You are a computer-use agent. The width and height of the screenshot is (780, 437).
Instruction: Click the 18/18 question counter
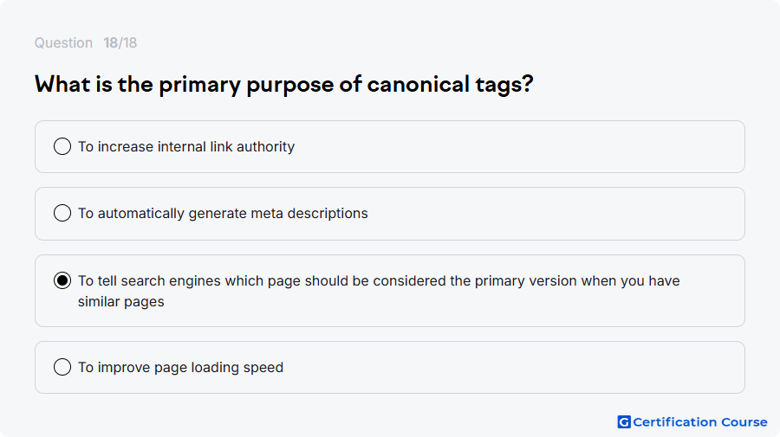[120, 42]
